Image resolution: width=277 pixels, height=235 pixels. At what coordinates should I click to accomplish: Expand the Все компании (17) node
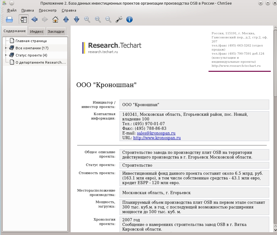tap(6, 48)
